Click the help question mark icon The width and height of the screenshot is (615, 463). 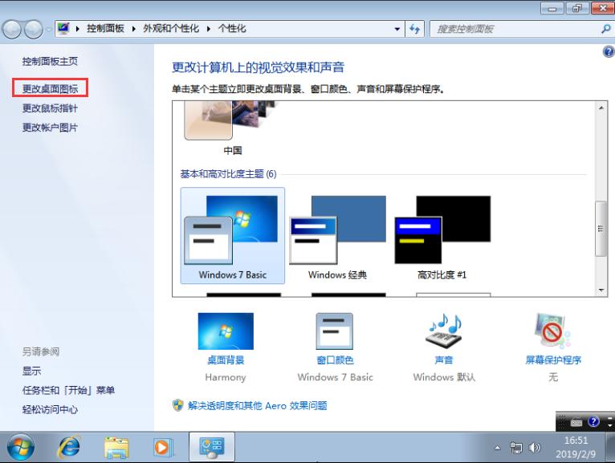click(609, 51)
